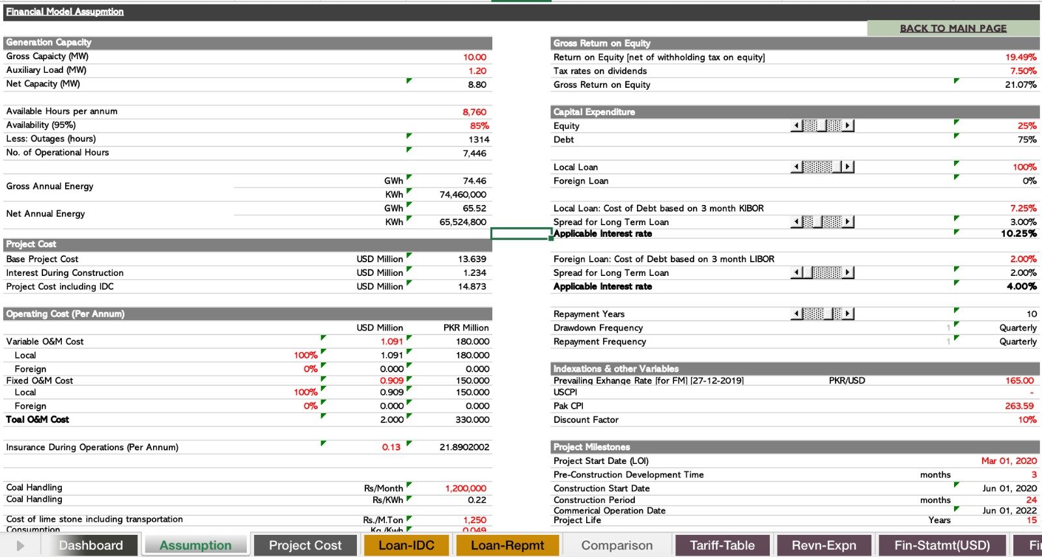The image size is (1042, 557).
Task: Click the Financial Model Assupmtion title
Action: click(x=64, y=12)
